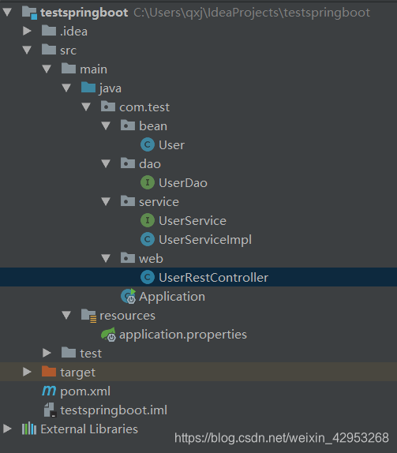Image resolution: width=397 pixels, height=453 pixels.
Task: Click the blue java source root icon
Action: coord(88,88)
